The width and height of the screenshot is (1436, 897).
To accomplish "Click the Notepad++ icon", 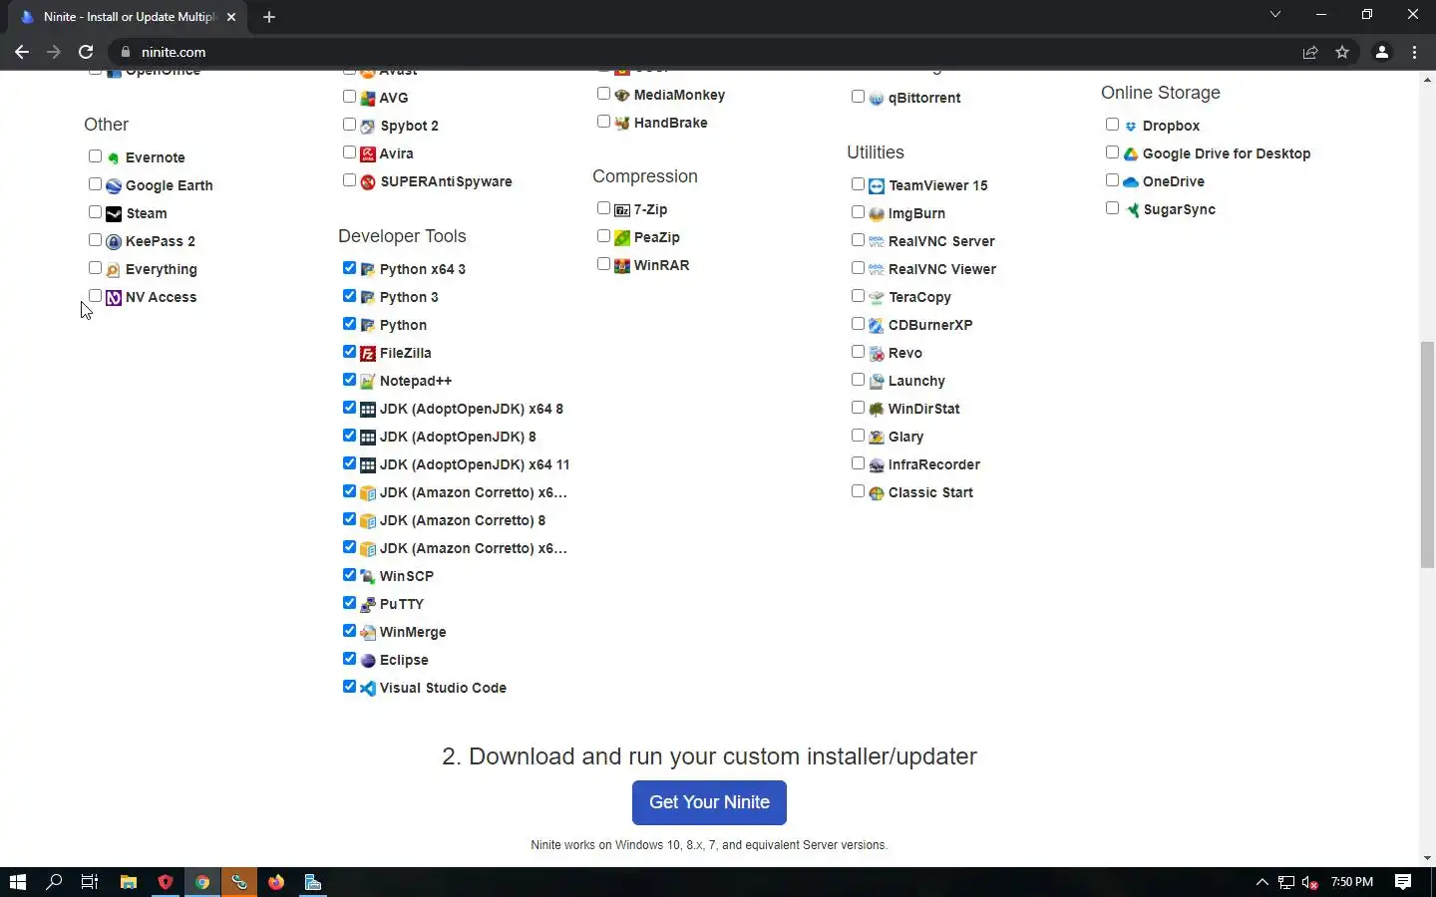I will 368,381.
